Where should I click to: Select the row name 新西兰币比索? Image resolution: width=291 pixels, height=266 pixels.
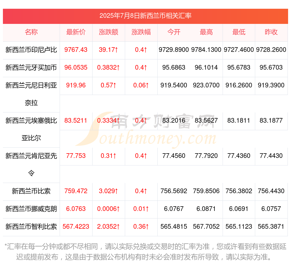coord(31,191)
